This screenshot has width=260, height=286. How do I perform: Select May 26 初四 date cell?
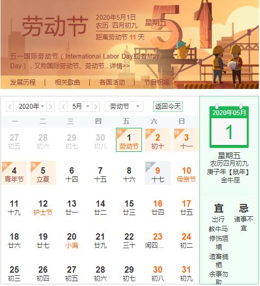[43, 272]
